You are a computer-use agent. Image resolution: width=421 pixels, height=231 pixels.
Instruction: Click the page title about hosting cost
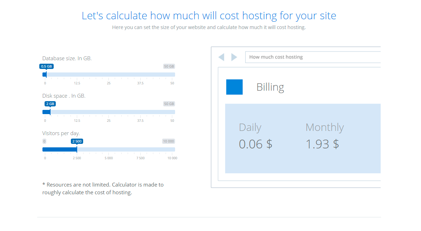coord(209,15)
